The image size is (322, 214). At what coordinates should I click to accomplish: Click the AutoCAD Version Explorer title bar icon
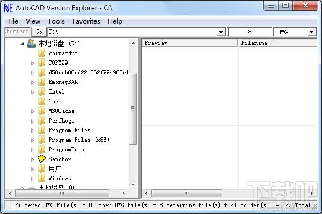click(9, 8)
